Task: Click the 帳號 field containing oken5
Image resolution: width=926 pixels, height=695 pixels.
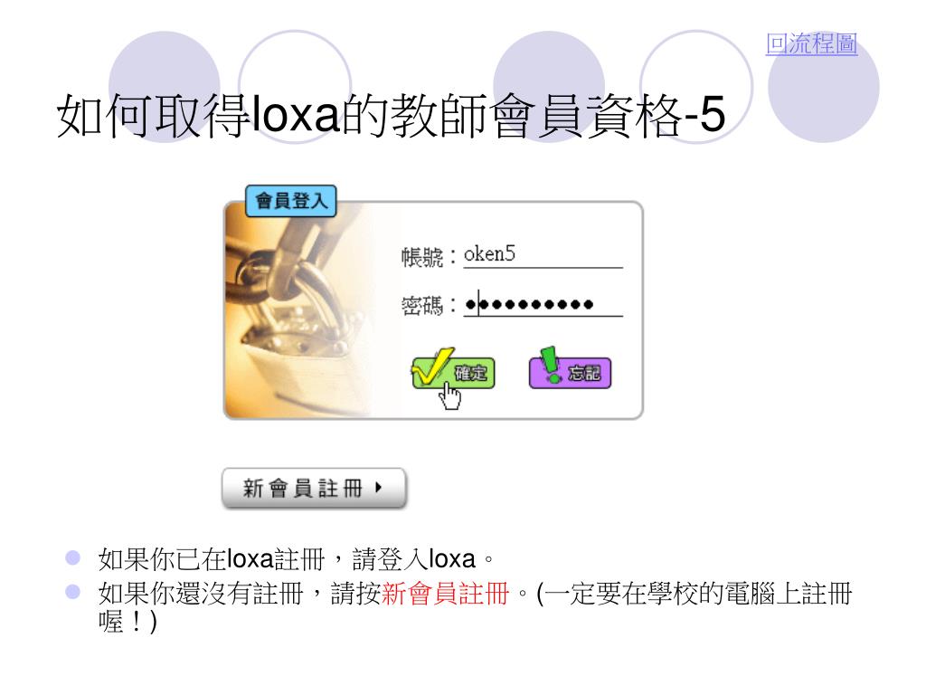Action: pyautogui.click(x=543, y=254)
